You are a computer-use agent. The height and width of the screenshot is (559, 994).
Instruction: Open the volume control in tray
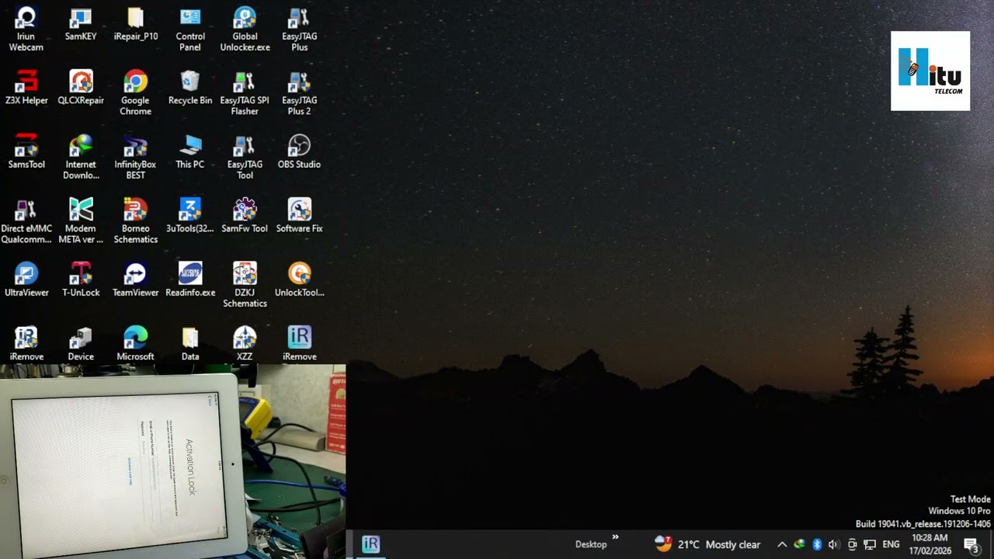coord(834,544)
